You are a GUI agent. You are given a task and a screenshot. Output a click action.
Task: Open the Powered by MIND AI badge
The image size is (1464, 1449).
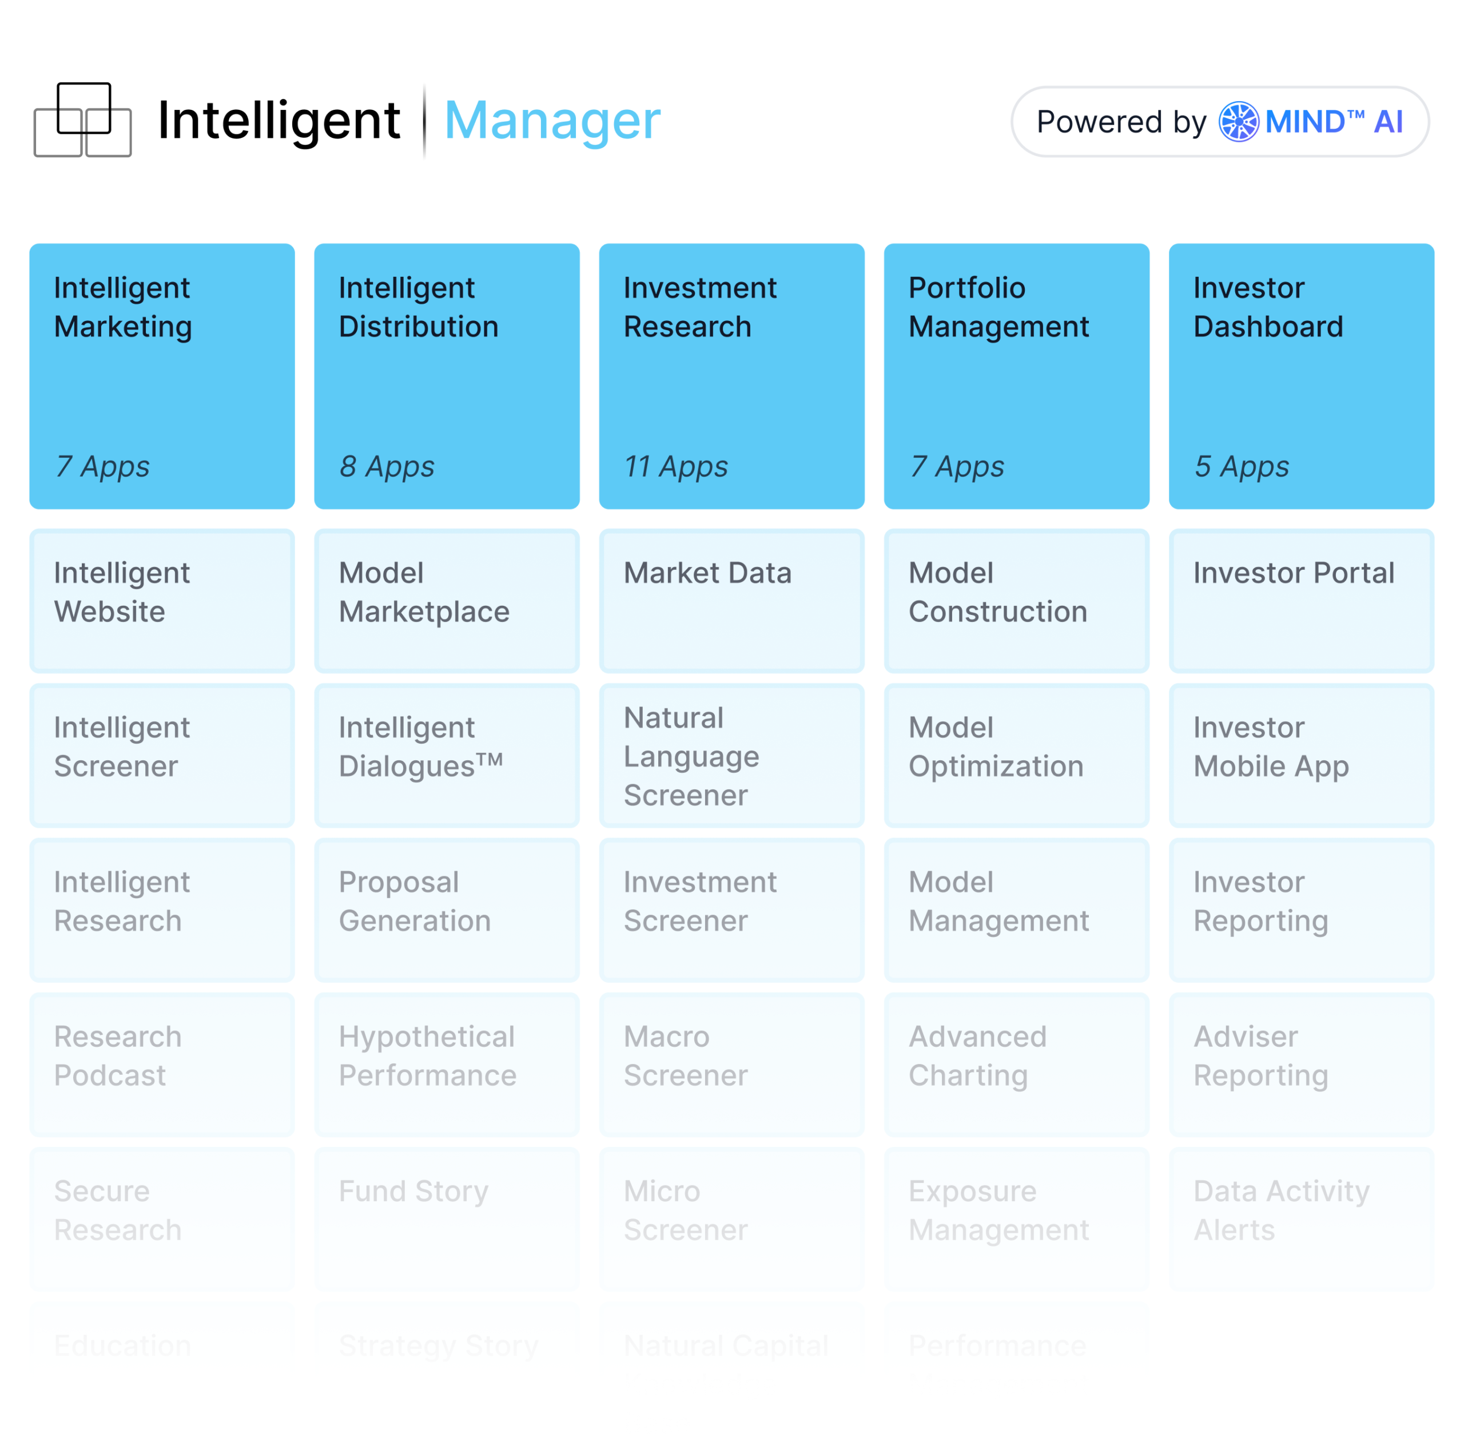click(x=1219, y=121)
